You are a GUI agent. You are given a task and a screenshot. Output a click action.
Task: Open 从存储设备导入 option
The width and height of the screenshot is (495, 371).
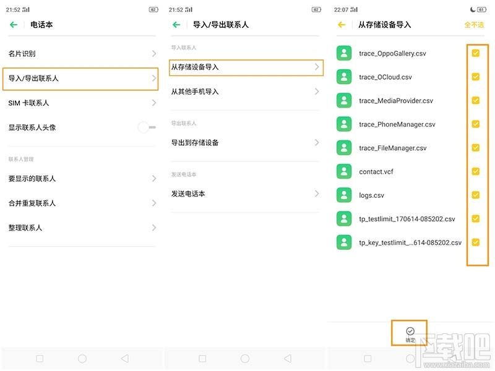pyautogui.click(x=245, y=68)
